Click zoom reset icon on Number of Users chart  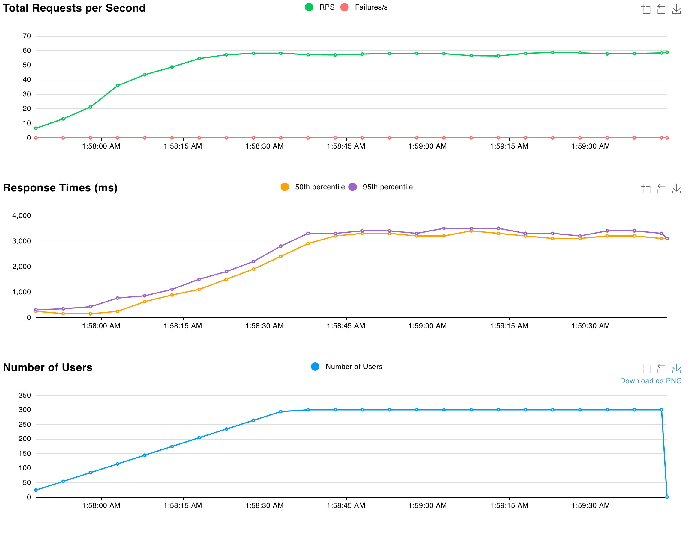pos(661,368)
